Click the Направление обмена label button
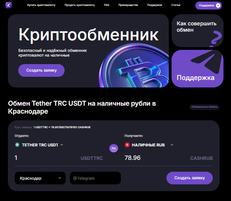The height and width of the screenshot is (201, 231). tap(204, 107)
